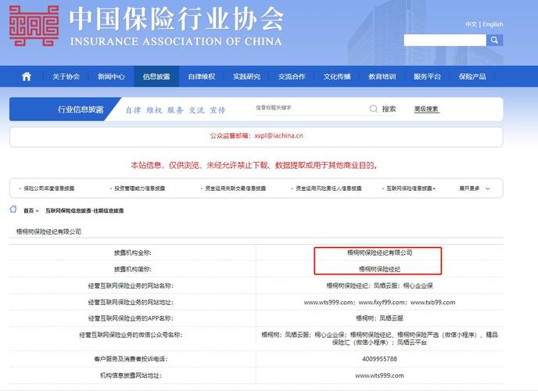This screenshot has width=538, height=391.
Task: Focus the header site search box
Action: (445, 40)
